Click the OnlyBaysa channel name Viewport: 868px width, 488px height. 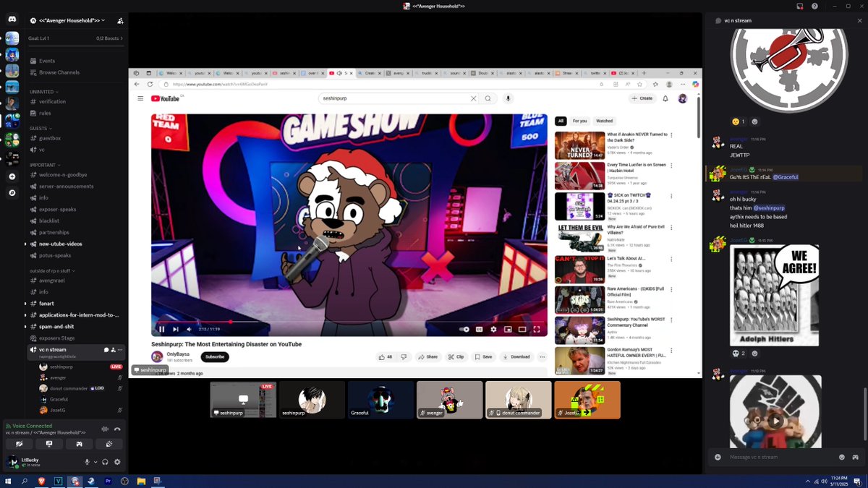click(177, 354)
